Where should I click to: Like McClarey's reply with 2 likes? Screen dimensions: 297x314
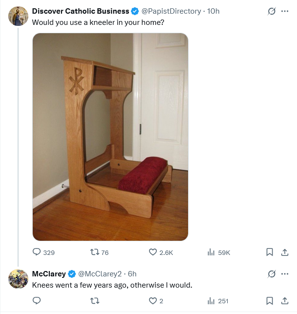156,301
